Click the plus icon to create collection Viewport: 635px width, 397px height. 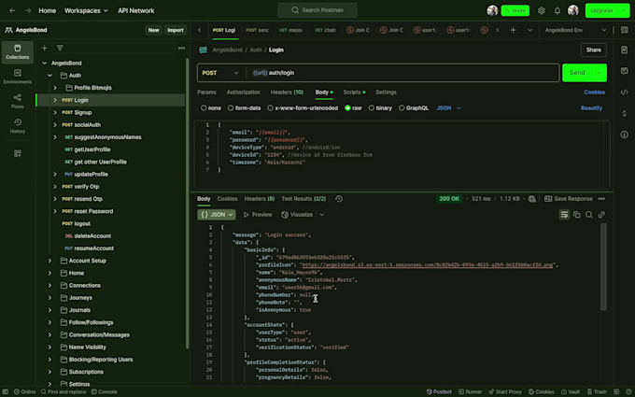(45, 49)
